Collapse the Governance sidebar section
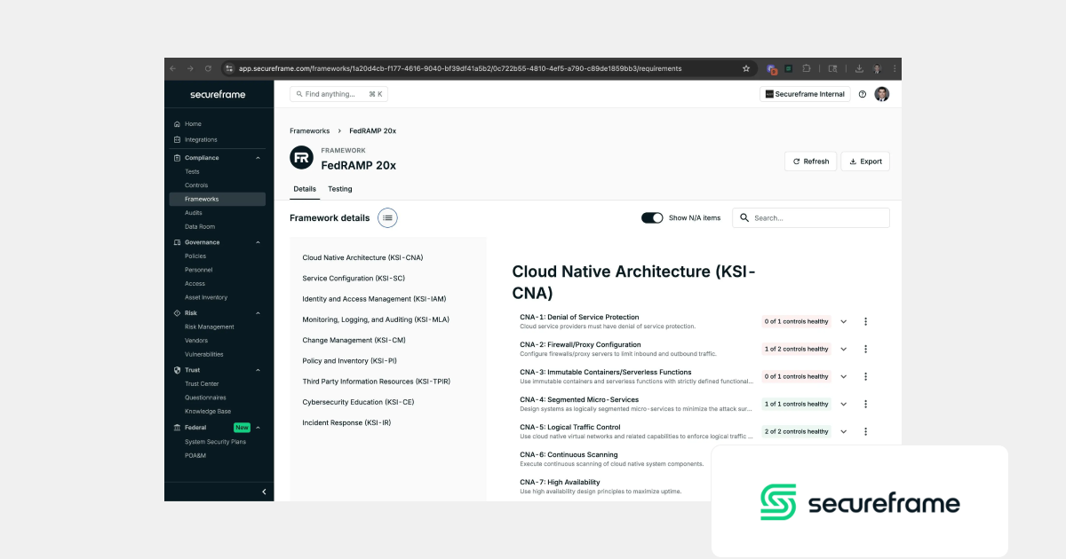 click(x=259, y=242)
